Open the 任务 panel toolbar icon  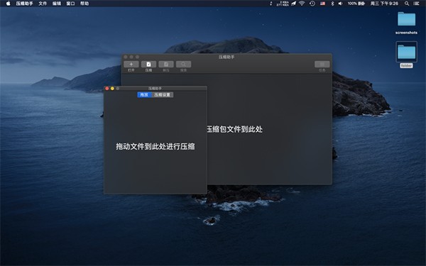click(x=322, y=65)
